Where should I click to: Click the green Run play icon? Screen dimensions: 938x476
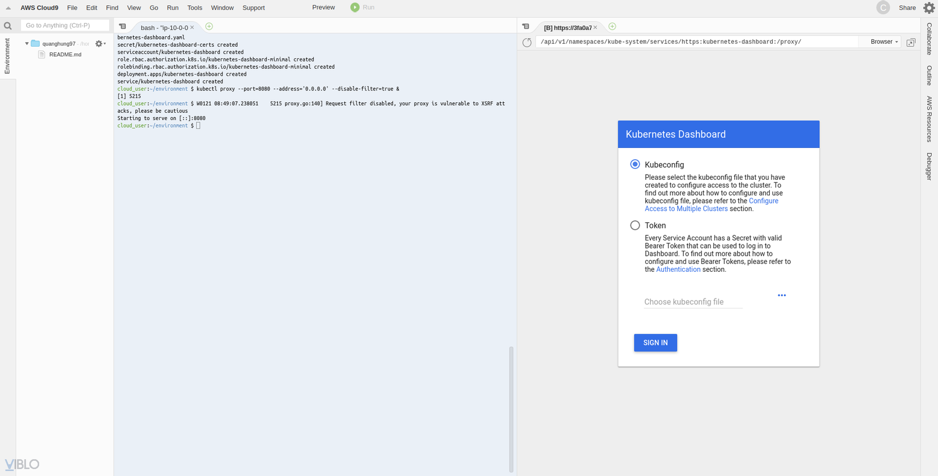[355, 7]
